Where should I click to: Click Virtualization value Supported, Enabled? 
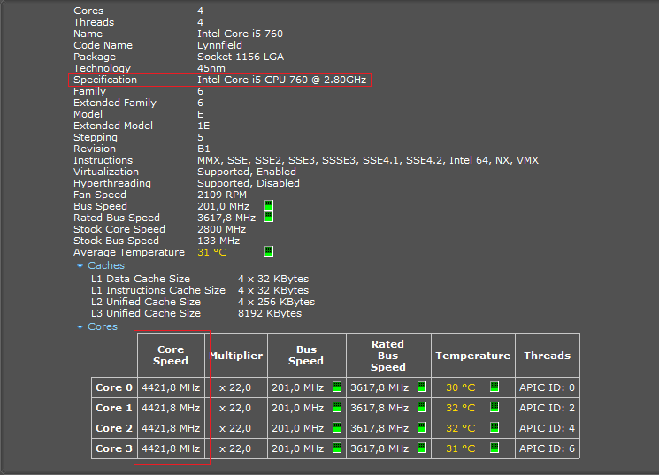pos(247,172)
